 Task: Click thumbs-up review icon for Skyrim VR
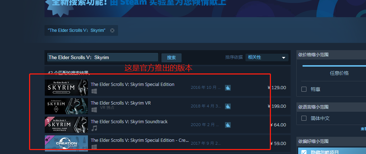coord(228,106)
